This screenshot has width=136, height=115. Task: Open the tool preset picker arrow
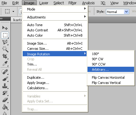point(14,11)
